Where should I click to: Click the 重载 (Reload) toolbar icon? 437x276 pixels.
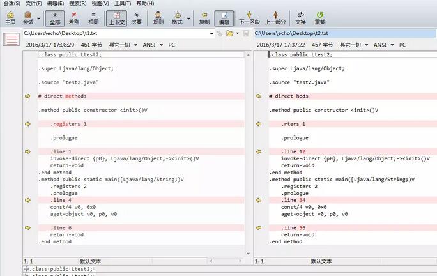point(319,17)
